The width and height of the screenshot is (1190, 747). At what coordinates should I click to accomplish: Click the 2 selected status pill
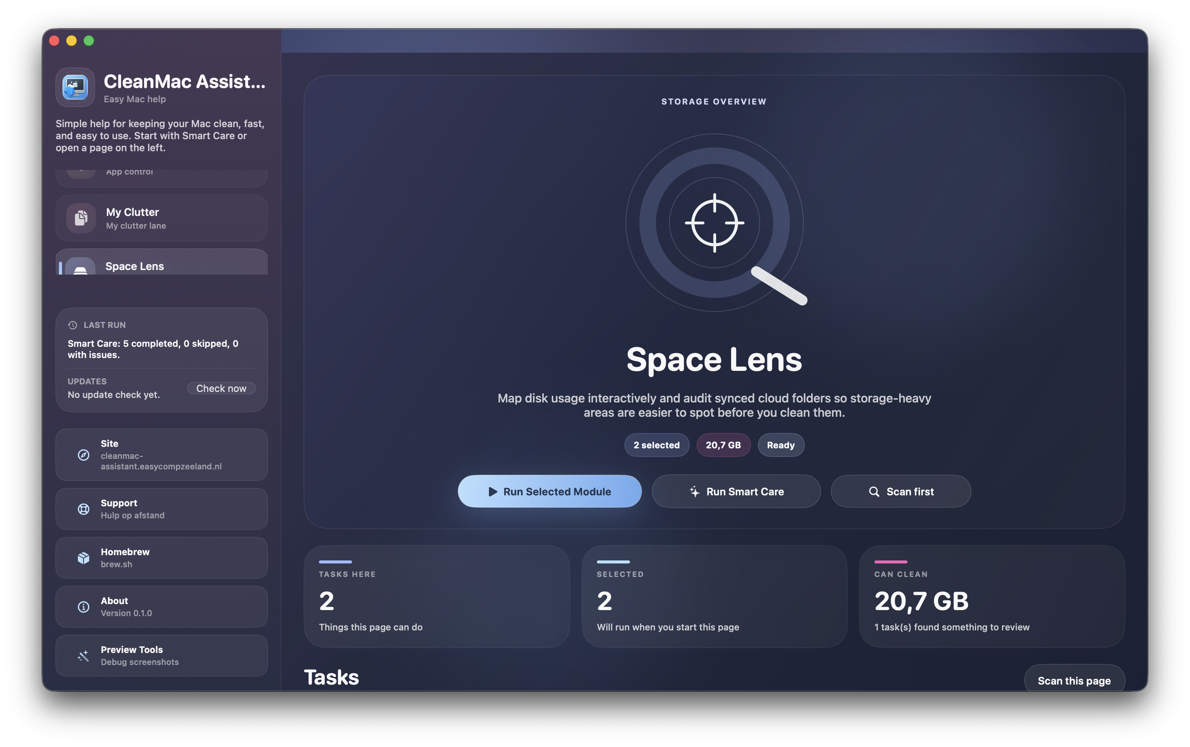click(656, 445)
